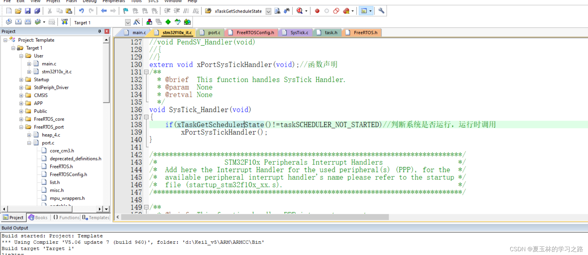The height and width of the screenshot is (255, 588).
Task: Click the editor horizontal scrollbar thumb
Action: click(x=255, y=217)
